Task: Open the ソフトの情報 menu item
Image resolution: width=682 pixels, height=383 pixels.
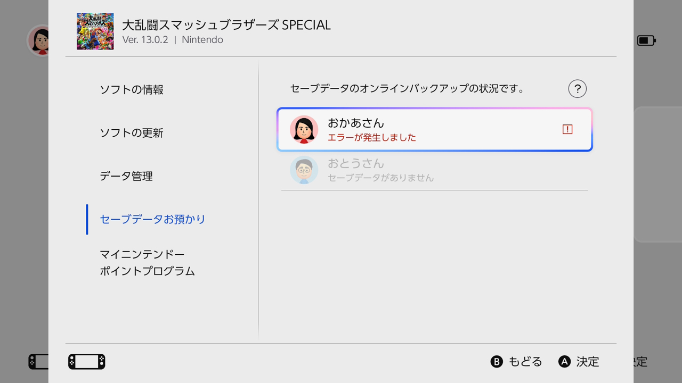Action: point(132,90)
